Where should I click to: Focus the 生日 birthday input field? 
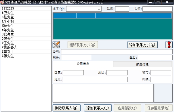pyautogui.click(x=155, y=58)
